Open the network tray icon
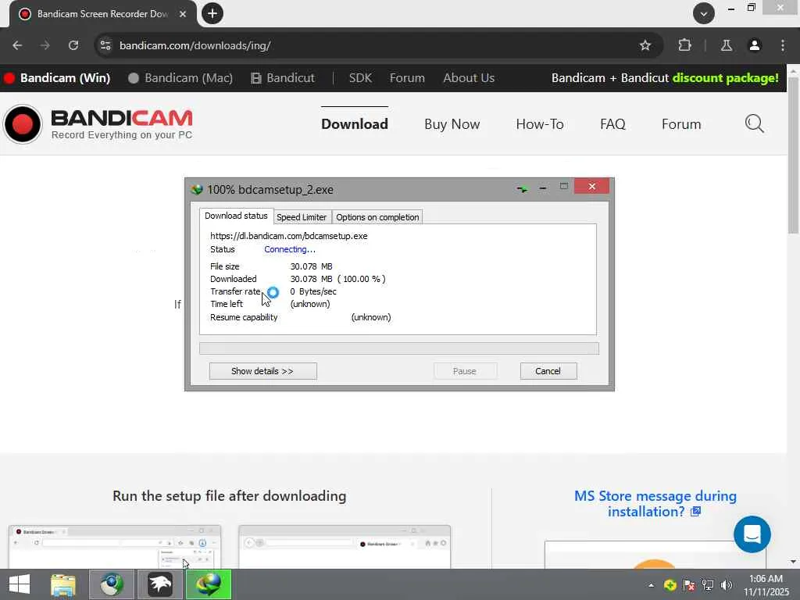The height and width of the screenshot is (600, 800). [708, 585]
